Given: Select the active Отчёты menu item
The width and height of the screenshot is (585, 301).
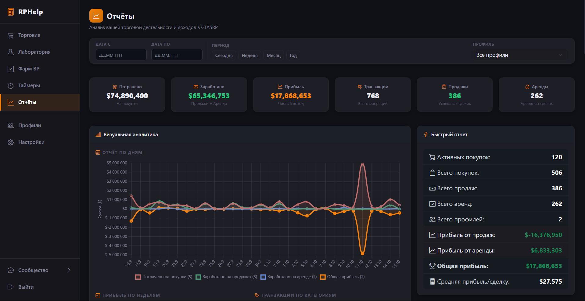Looking at the screenshot, I should [x=40, y=102].
